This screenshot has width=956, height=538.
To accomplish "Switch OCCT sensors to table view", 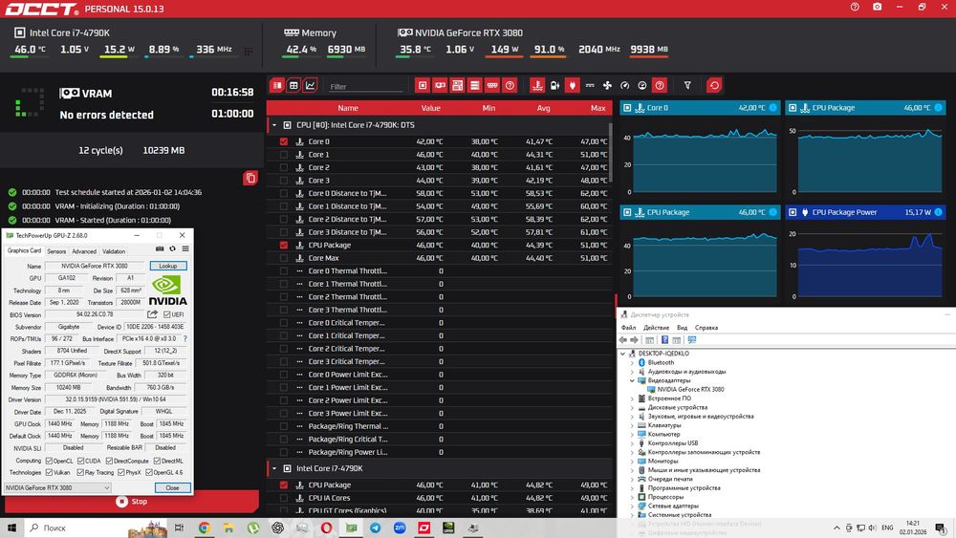I will [x=293, y=86].
